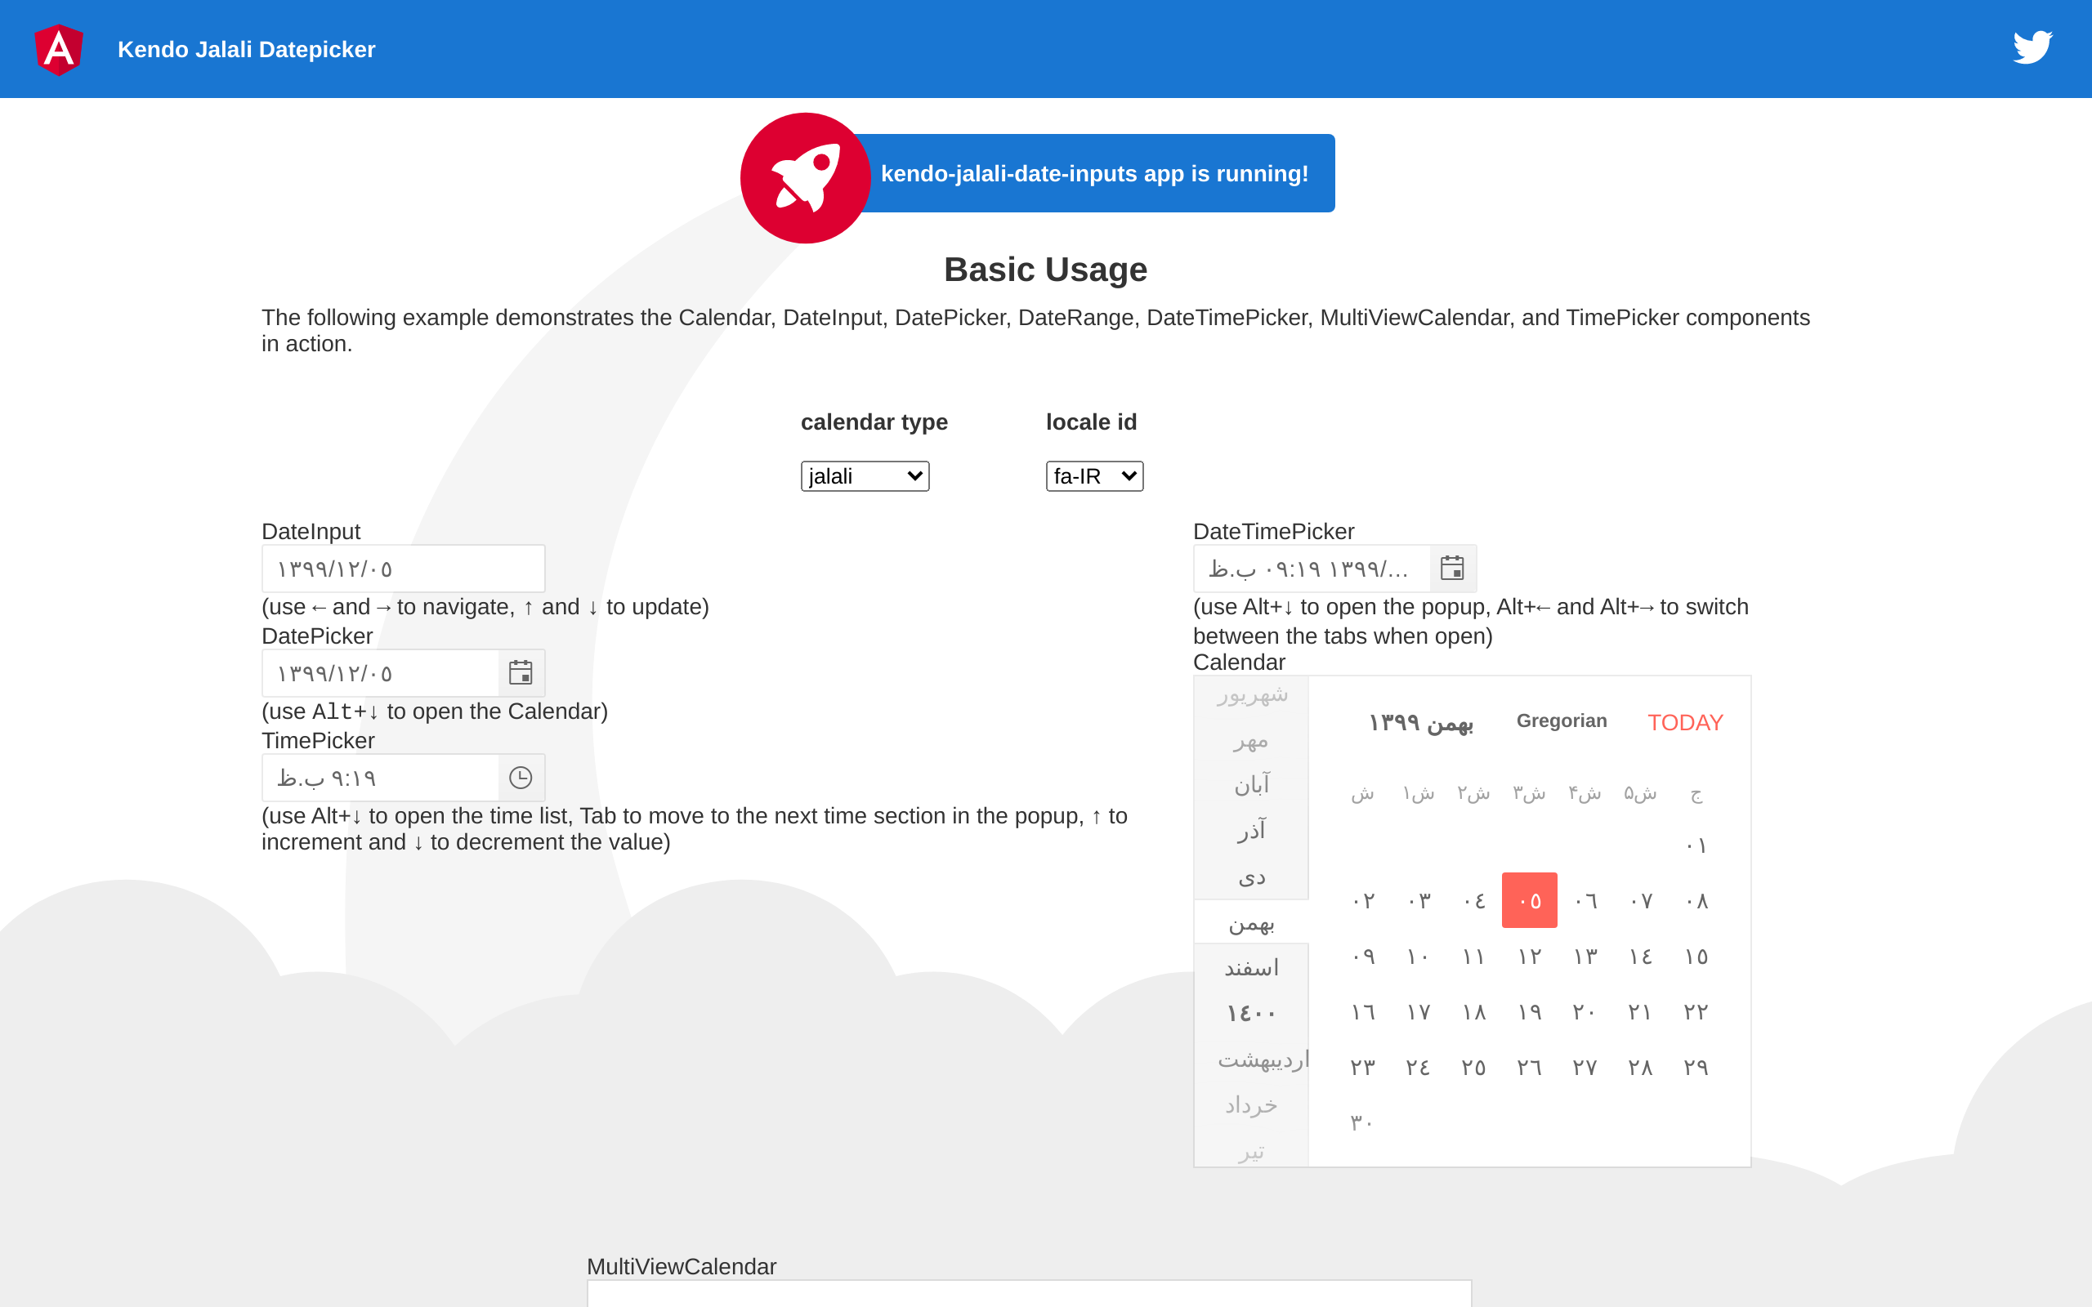Open the calendar type dropdown
The image size is (2092, 1307).
865,476
